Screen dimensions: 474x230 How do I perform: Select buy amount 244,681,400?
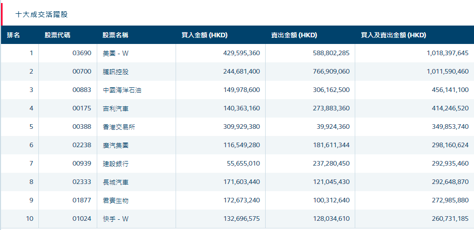pyautogui.click(x=242, y=72)
